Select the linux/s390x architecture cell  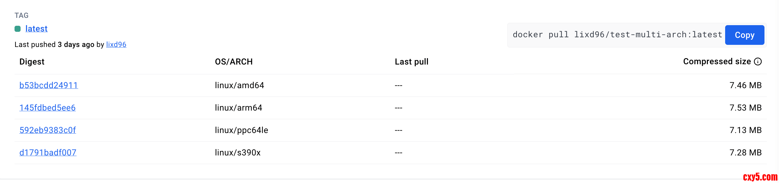(x=238, y=152)
